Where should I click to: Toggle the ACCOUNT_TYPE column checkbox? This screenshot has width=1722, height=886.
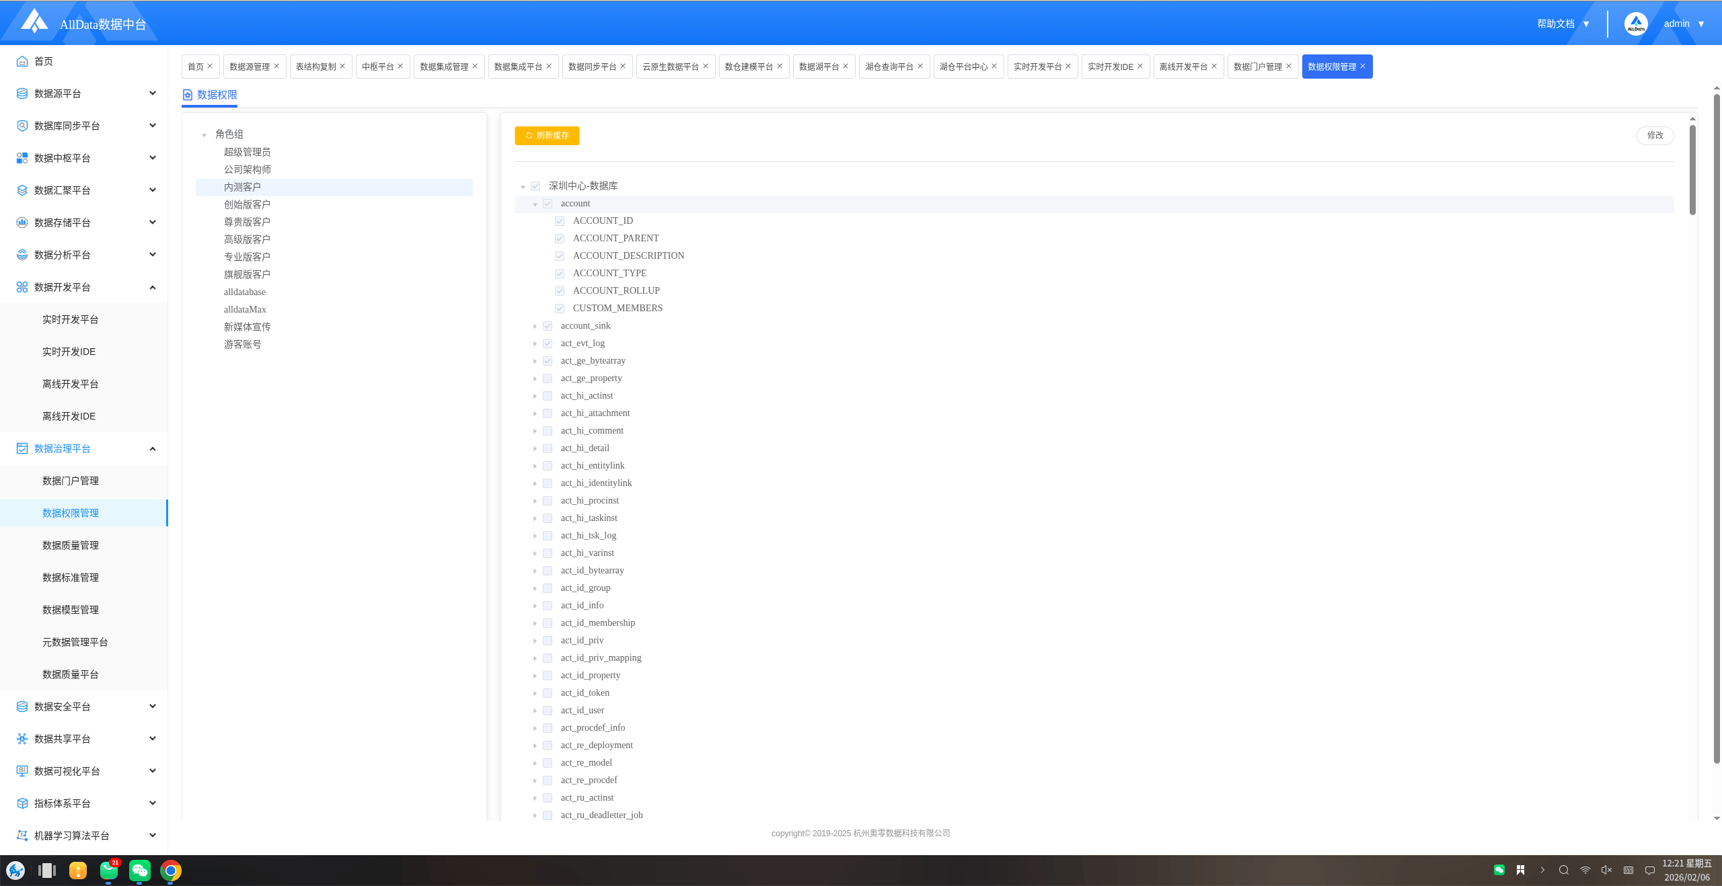point(560,274)
